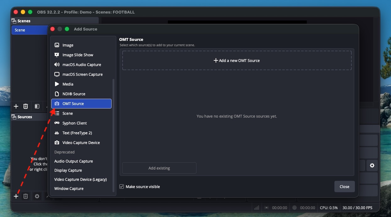Select macOS Audio Capture source
Viewport: 391px width, 217px height.
click(x=81, y=64)
